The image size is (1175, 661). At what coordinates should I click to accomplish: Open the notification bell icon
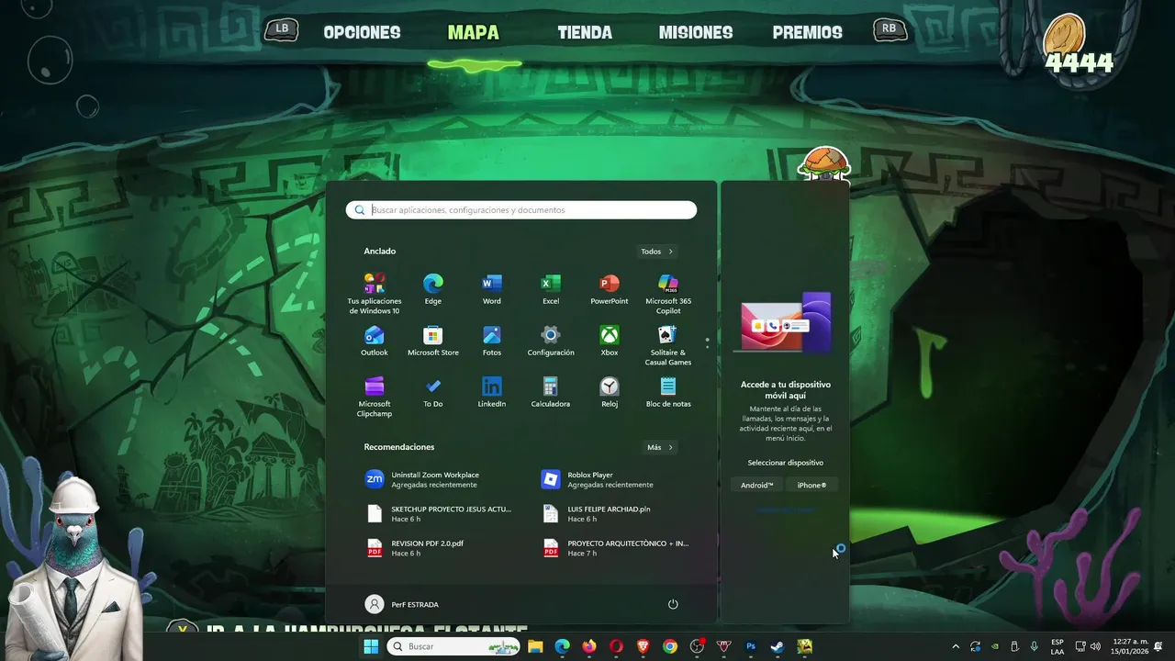click(x=1158, y=646)
